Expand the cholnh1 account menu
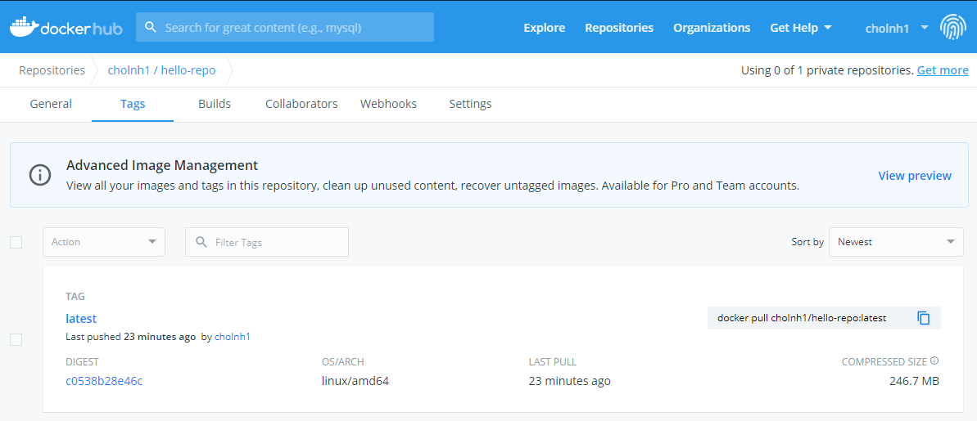Viewport: 977px width, 421px height. point(897,27)
